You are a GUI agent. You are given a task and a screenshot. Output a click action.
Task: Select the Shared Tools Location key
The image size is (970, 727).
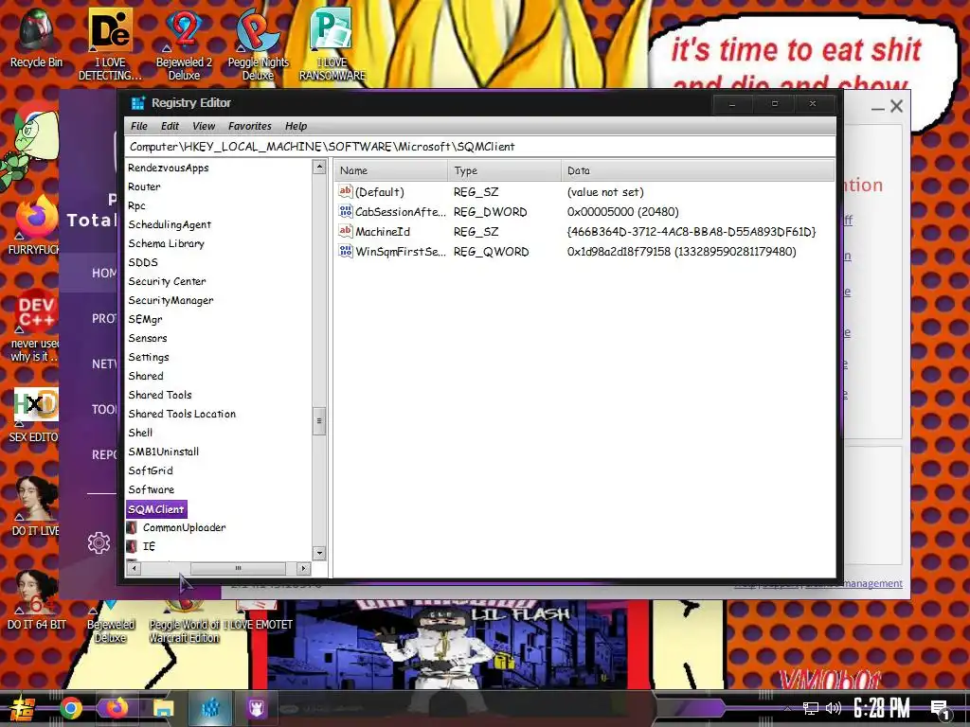pos(182,414)
